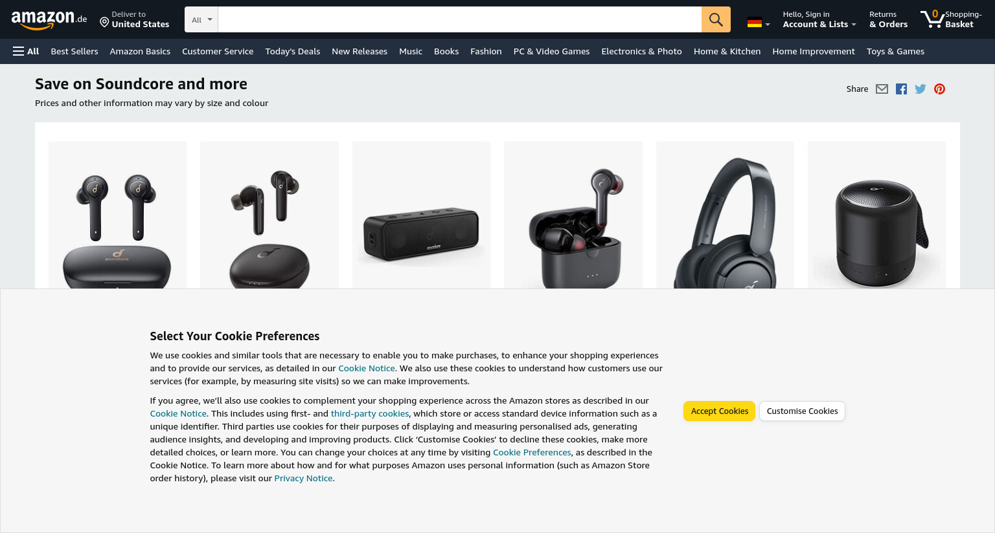Open the shopping basket cart icon
Image resolution: width=995 pixels, height=533 pixels.
click(x=951, y=19)
